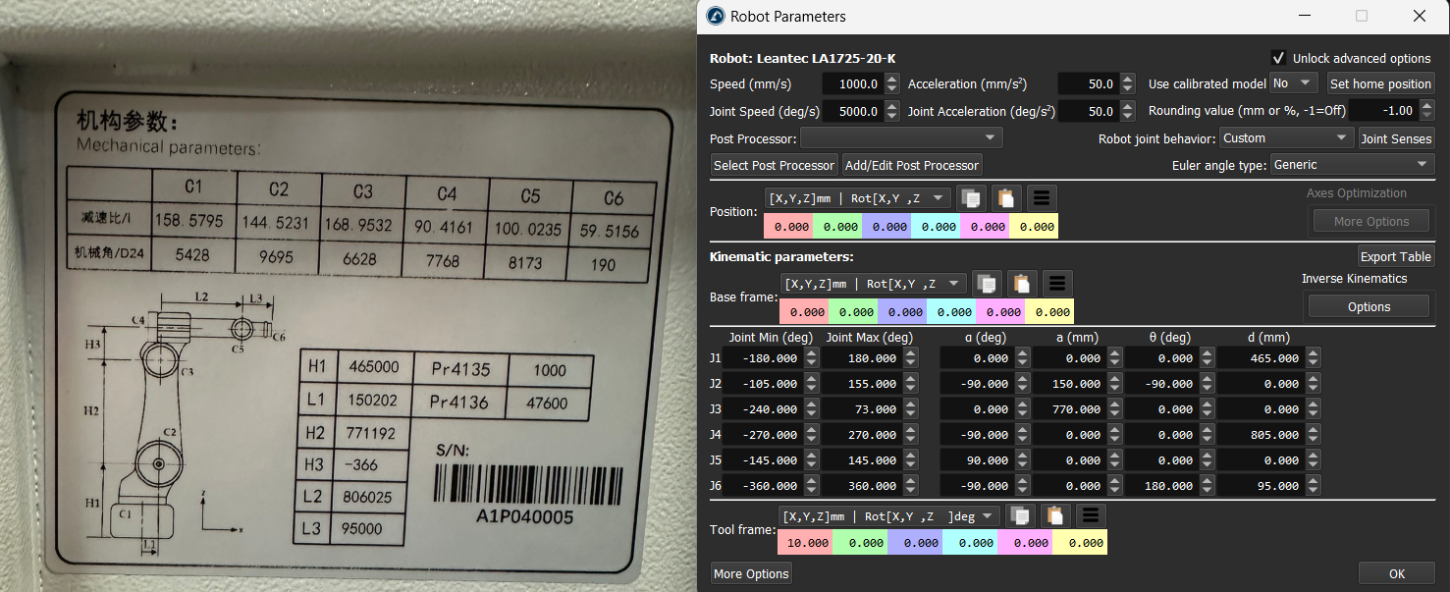Viewport: 1450px width, 592px height.
Task: Click the red Tool frame X field
Action: pos(804,543)
